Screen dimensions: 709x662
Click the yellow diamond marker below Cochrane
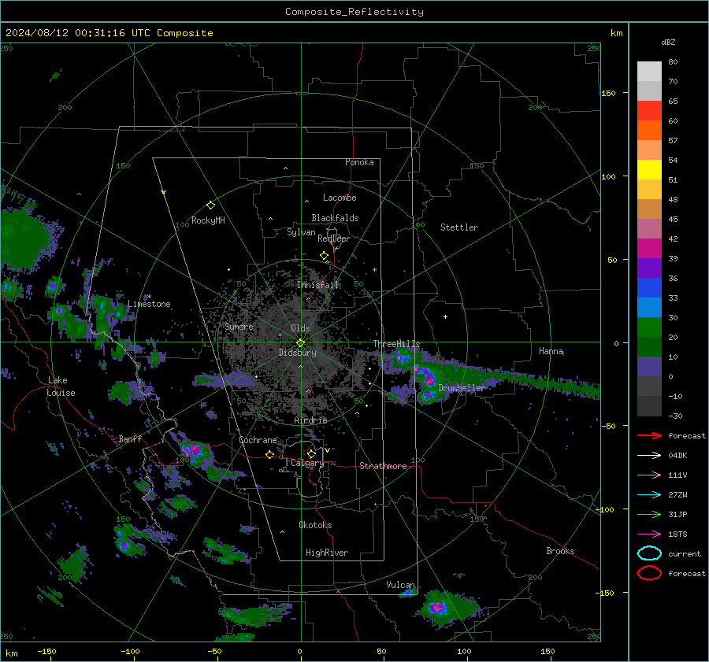(x=270, y=455)
